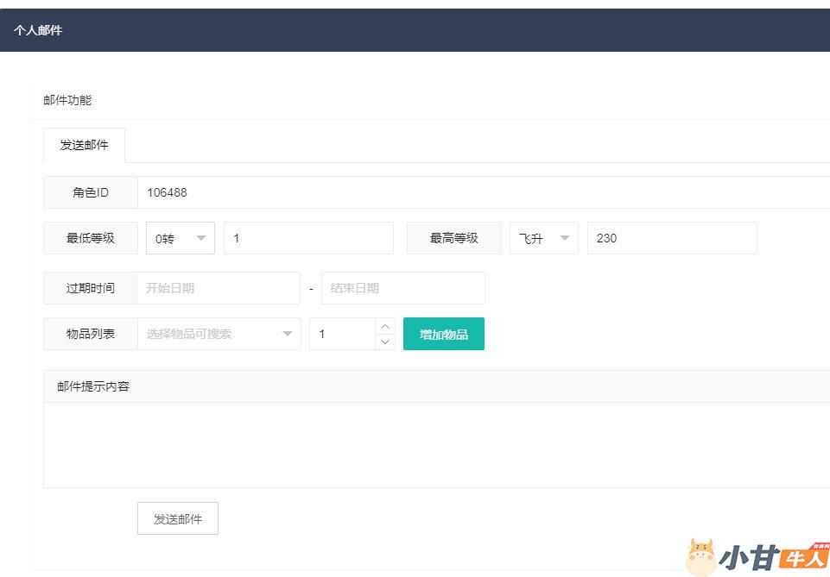830x577 pixels.
Task: Open the 最低等级 rebirth dropdown showing 0转
Action: click(180, 238)
